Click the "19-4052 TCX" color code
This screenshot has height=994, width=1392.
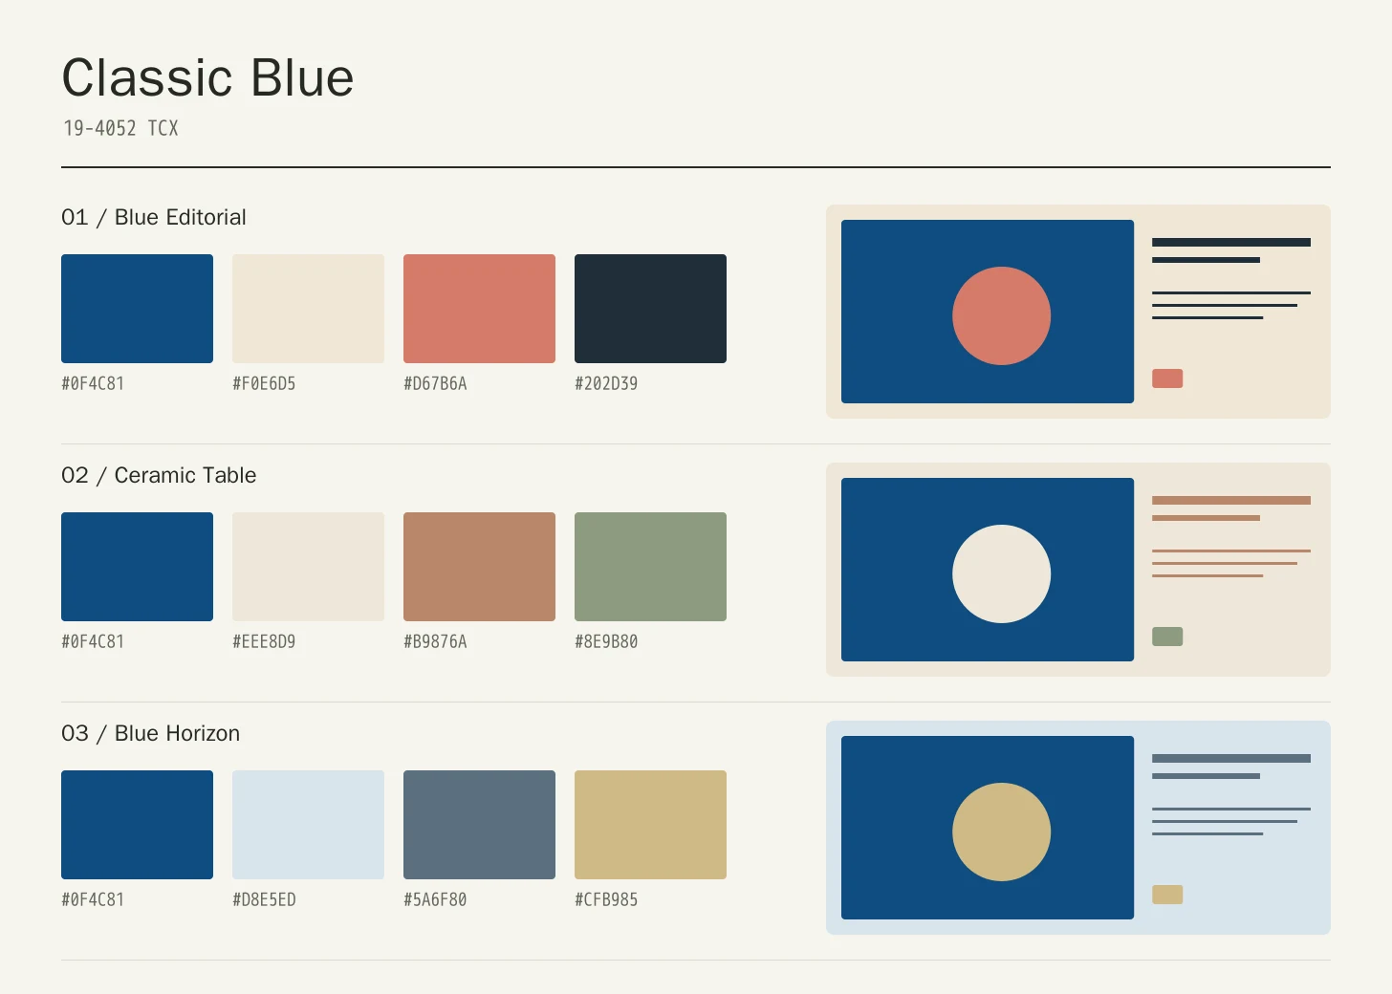[120, 128]
